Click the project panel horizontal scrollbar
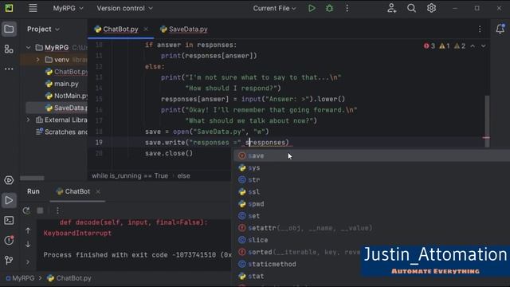510x287 pixels. click(x=32, y=178)
